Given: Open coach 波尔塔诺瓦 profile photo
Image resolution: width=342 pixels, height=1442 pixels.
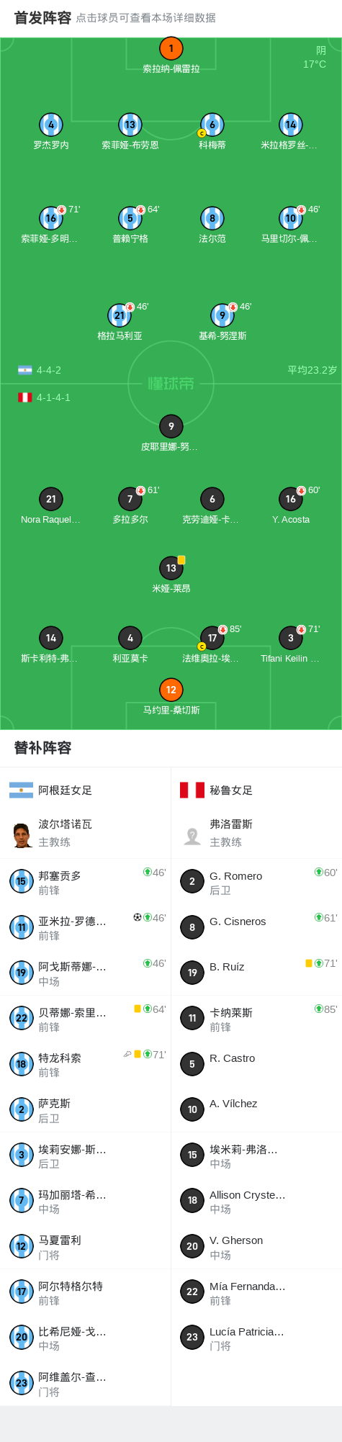Looking at the screenshot, I should [x=22, y=834].
